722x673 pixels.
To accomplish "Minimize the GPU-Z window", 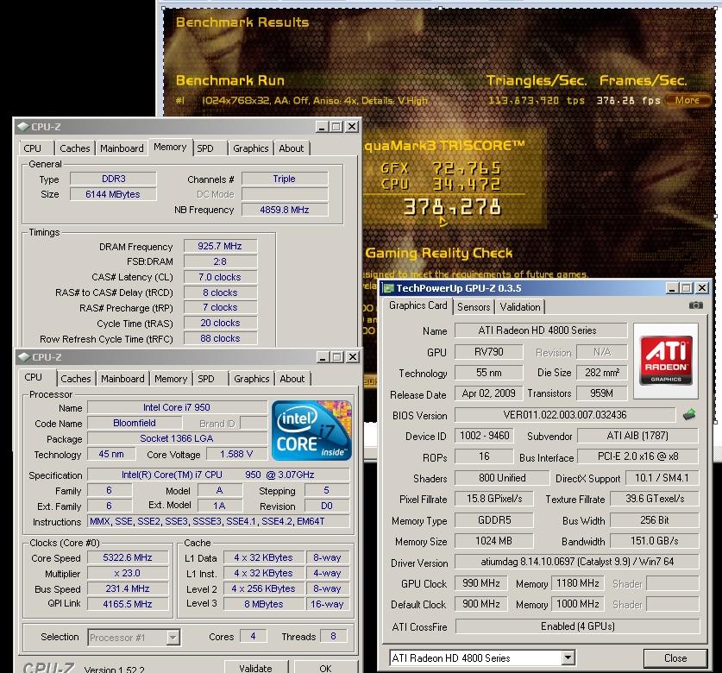I will 672,288.
